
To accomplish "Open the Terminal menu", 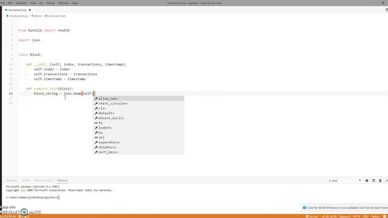I will [x=63, y=3].
